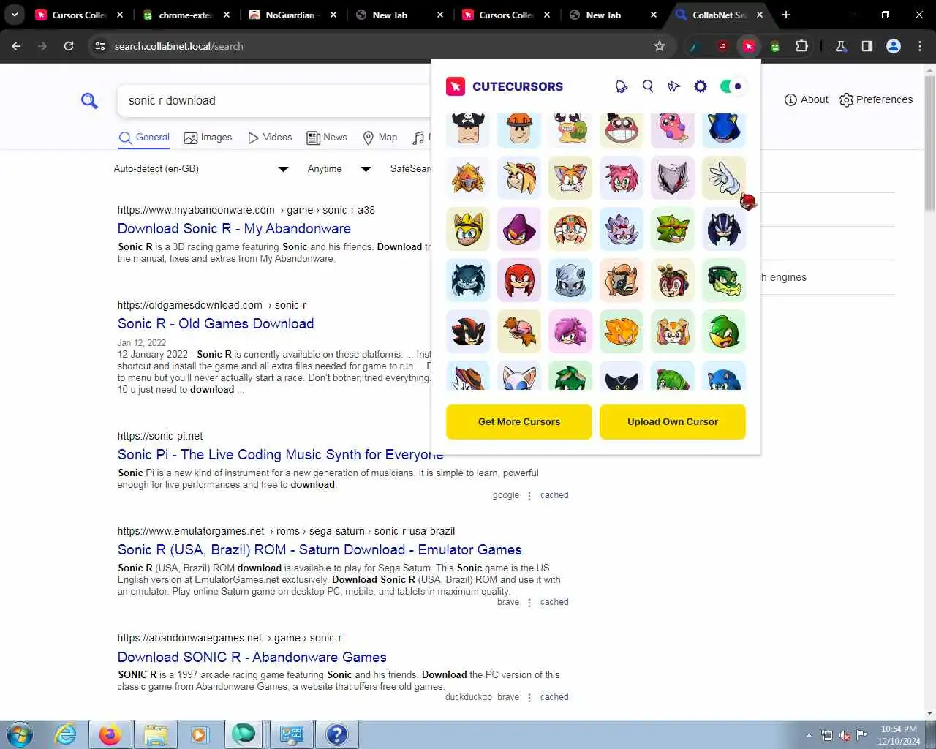The width and height of the screenshot is (936, 749).
Task: Toggle the CuteCursors on/off switch
Action: (731, 86)
